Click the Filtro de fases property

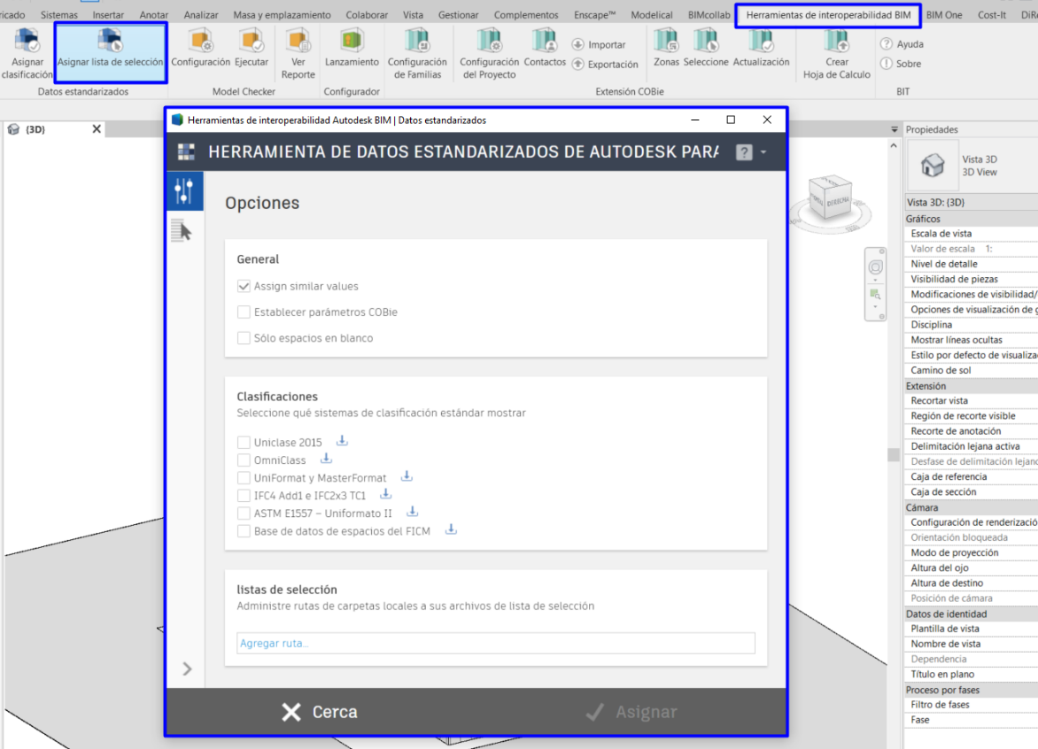971,705
